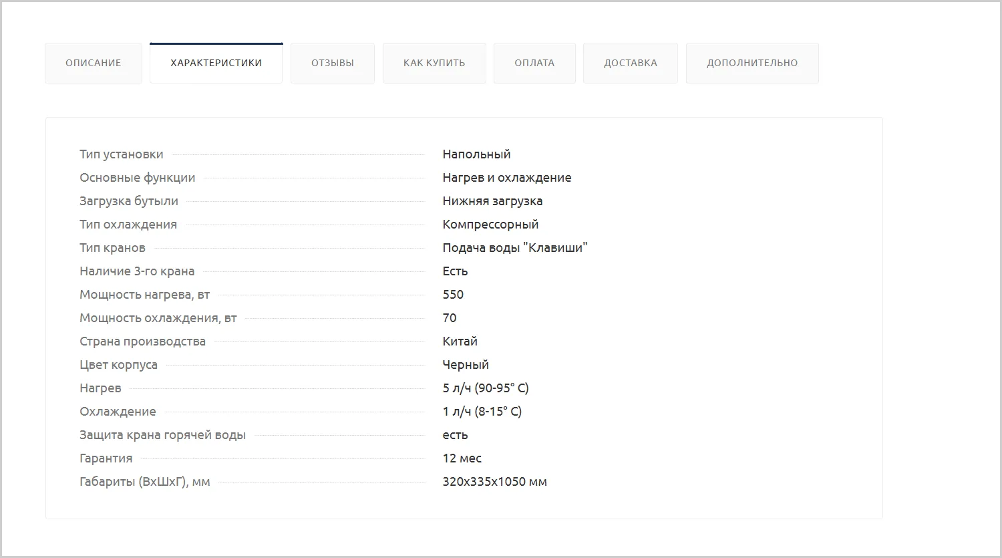Image resolution: width=1002 pixels, height=558 pixels.
Task: Show the Доставка tab
Action: coord(631,63)
